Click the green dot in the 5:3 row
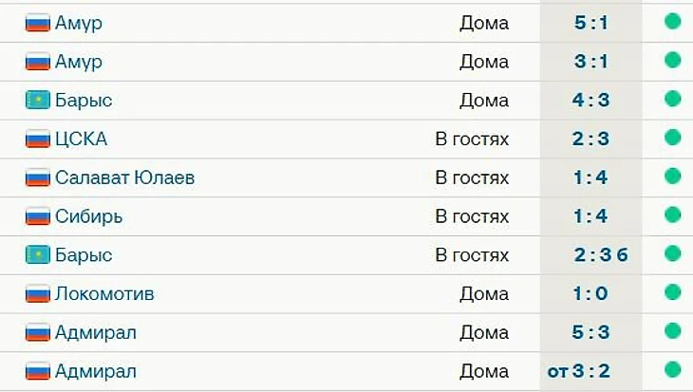The image size is (693, 392). click(673, 331)
